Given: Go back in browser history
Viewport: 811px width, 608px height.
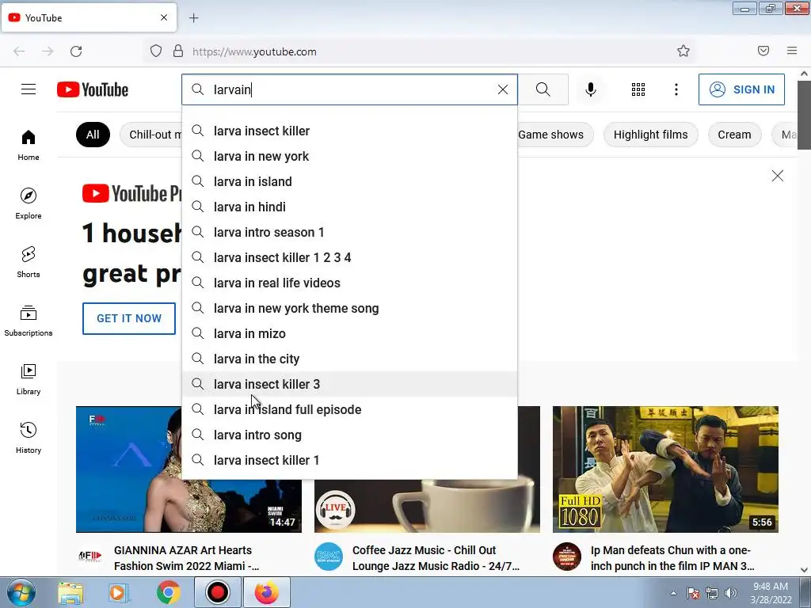Looking at the screenshot, I should 19,51.
